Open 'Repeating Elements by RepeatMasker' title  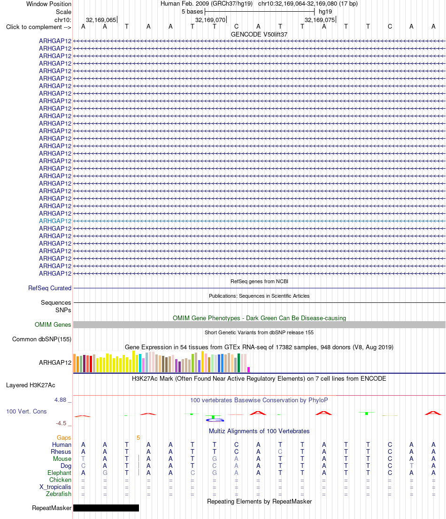259,502
